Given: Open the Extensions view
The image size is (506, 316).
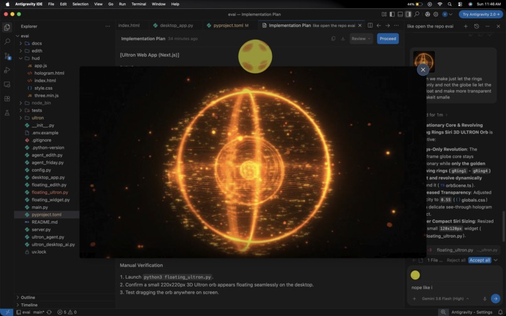Looking at the screenshot, I should point(7,98).
